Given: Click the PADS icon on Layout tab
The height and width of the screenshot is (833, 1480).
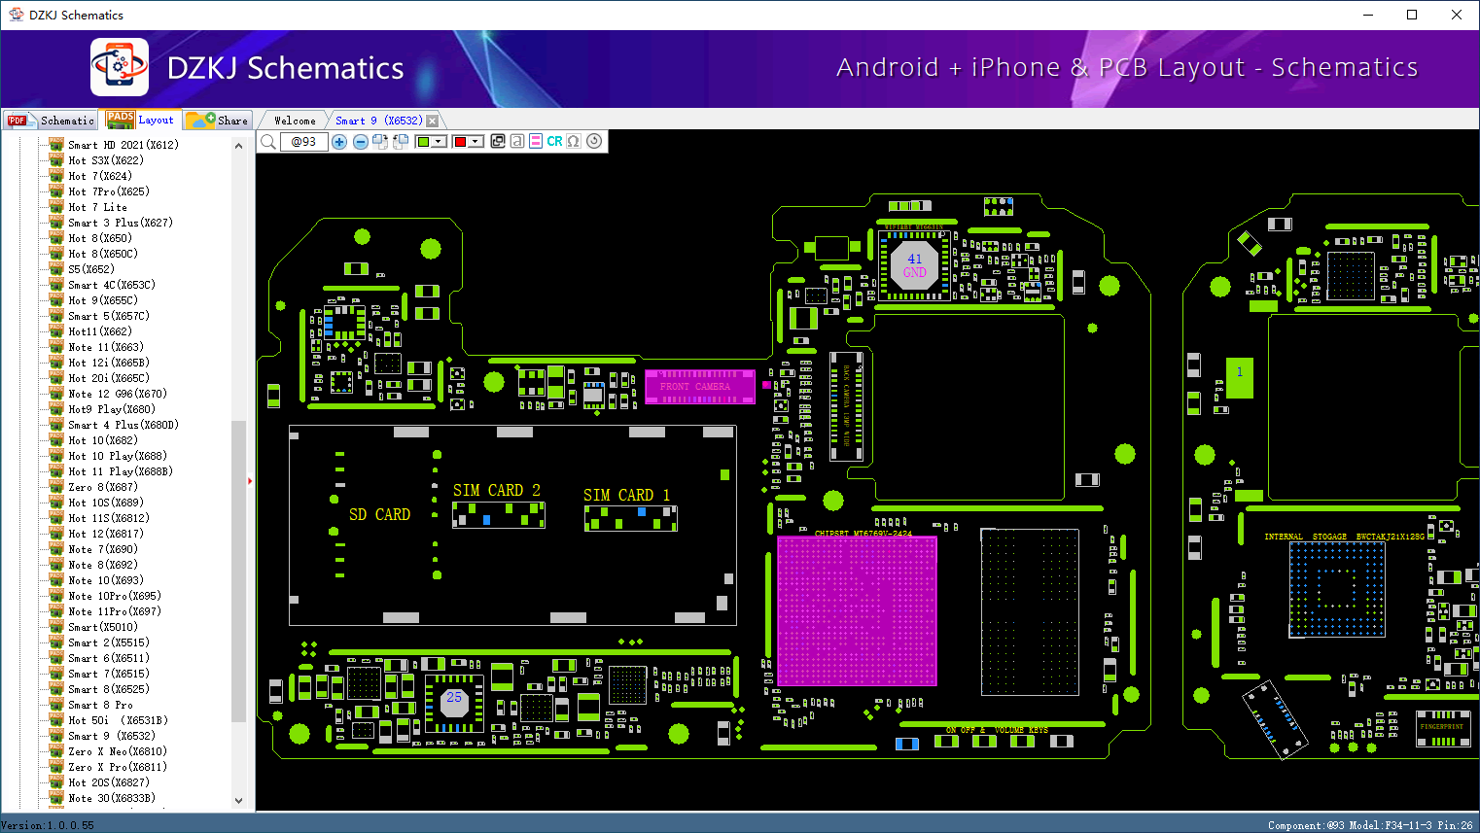Looking at the screenshot, I should pyautogui.click(x=121, y=120).
